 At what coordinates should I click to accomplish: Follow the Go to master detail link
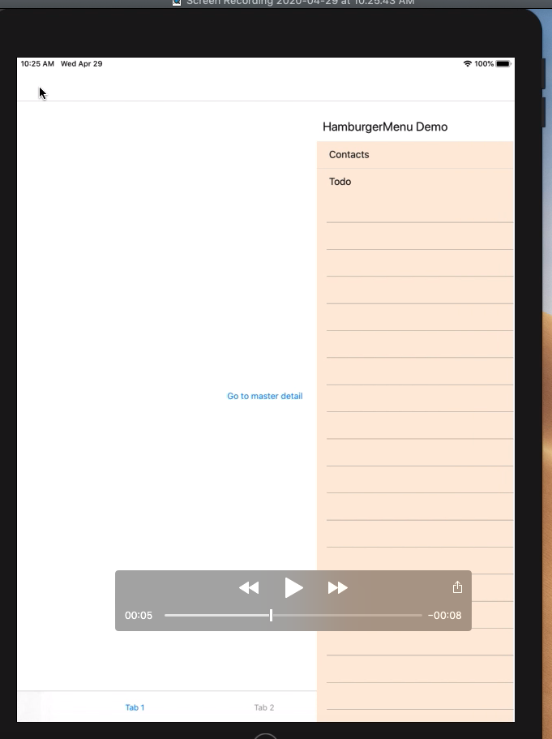pyautogui.click(x=265, y=396)
